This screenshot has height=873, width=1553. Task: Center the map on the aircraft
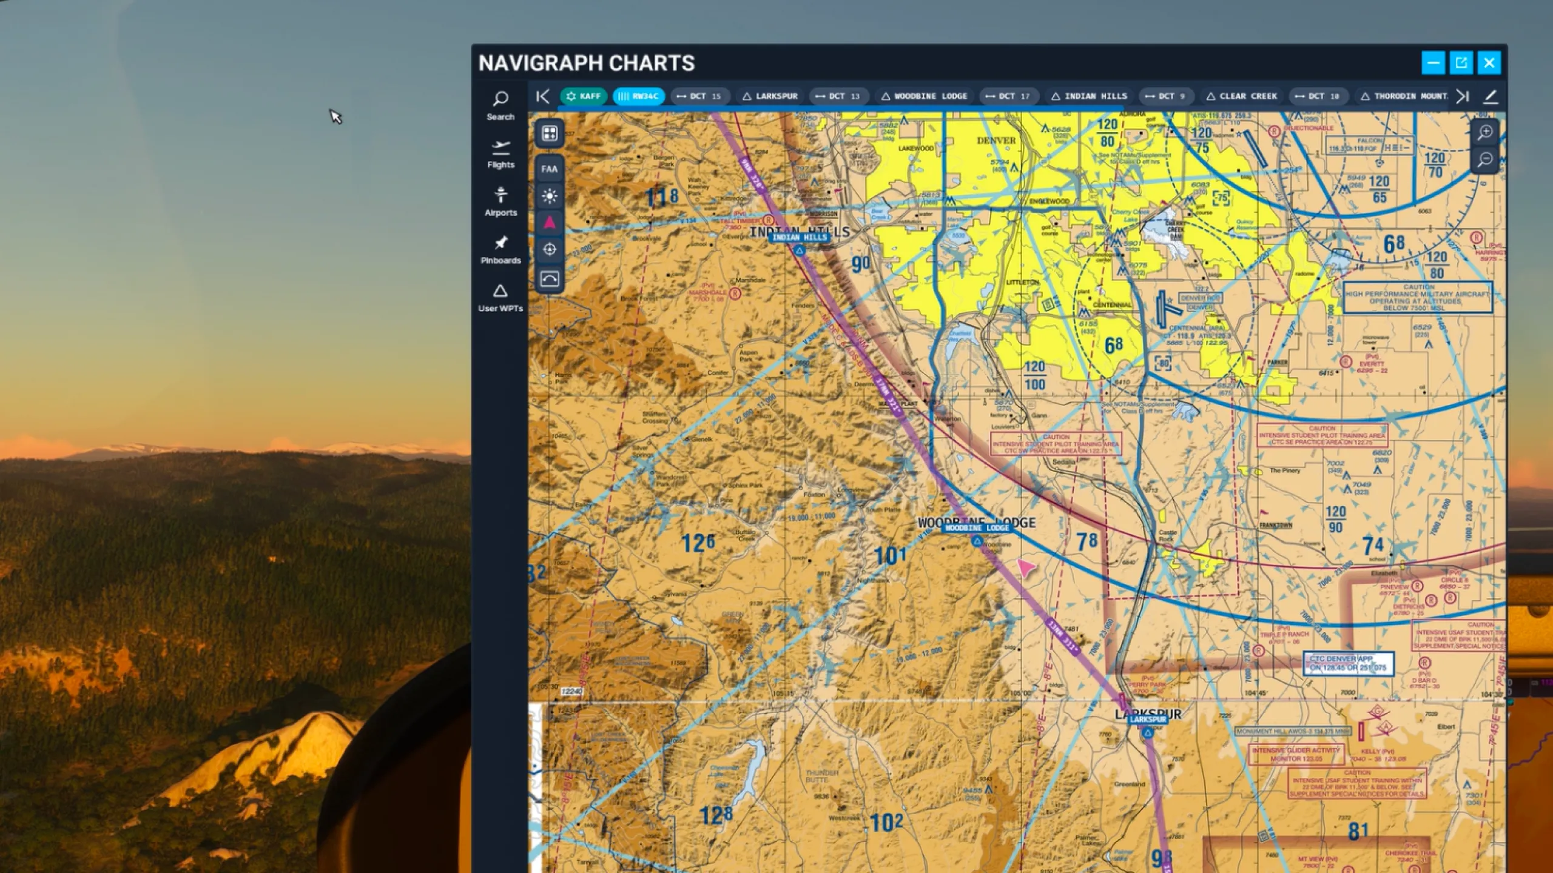click(x=549, y=250)
